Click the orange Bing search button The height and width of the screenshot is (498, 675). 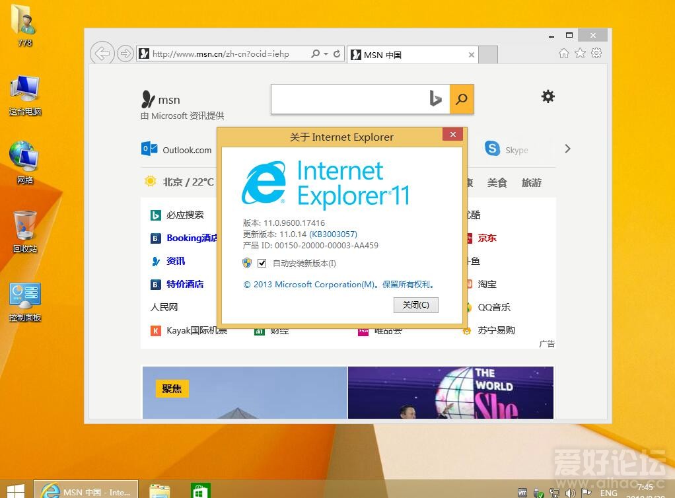click(x=462, y=99)
